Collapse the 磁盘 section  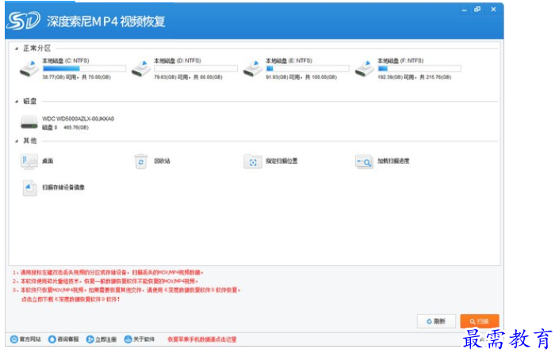(17, 101)
